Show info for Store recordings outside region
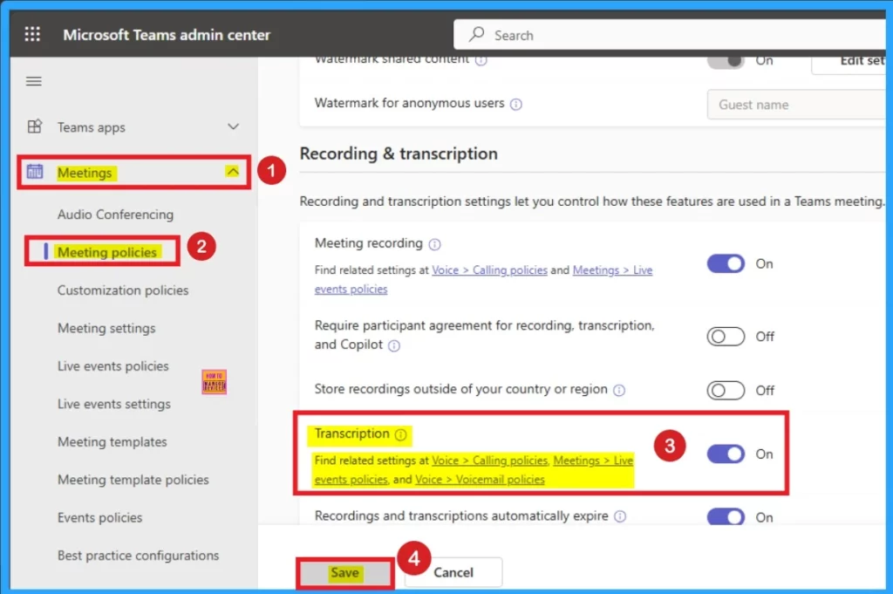This screenshot has width=893, height=594. (x=619, y=390)
